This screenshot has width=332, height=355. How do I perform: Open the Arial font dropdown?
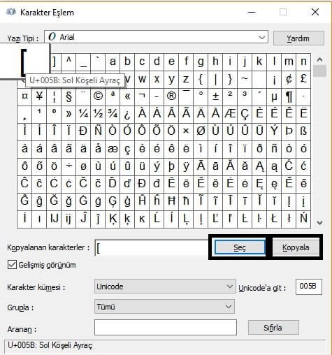(156, 37)
